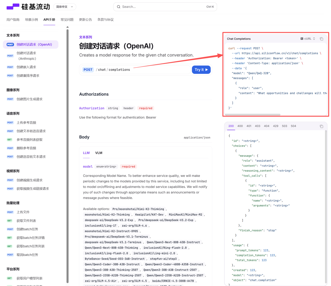Image resolution: width=331 pixels, height=286 pixels.
Task: Open 取消batch任务 sidebar entry
Action: tap(31, 255)
